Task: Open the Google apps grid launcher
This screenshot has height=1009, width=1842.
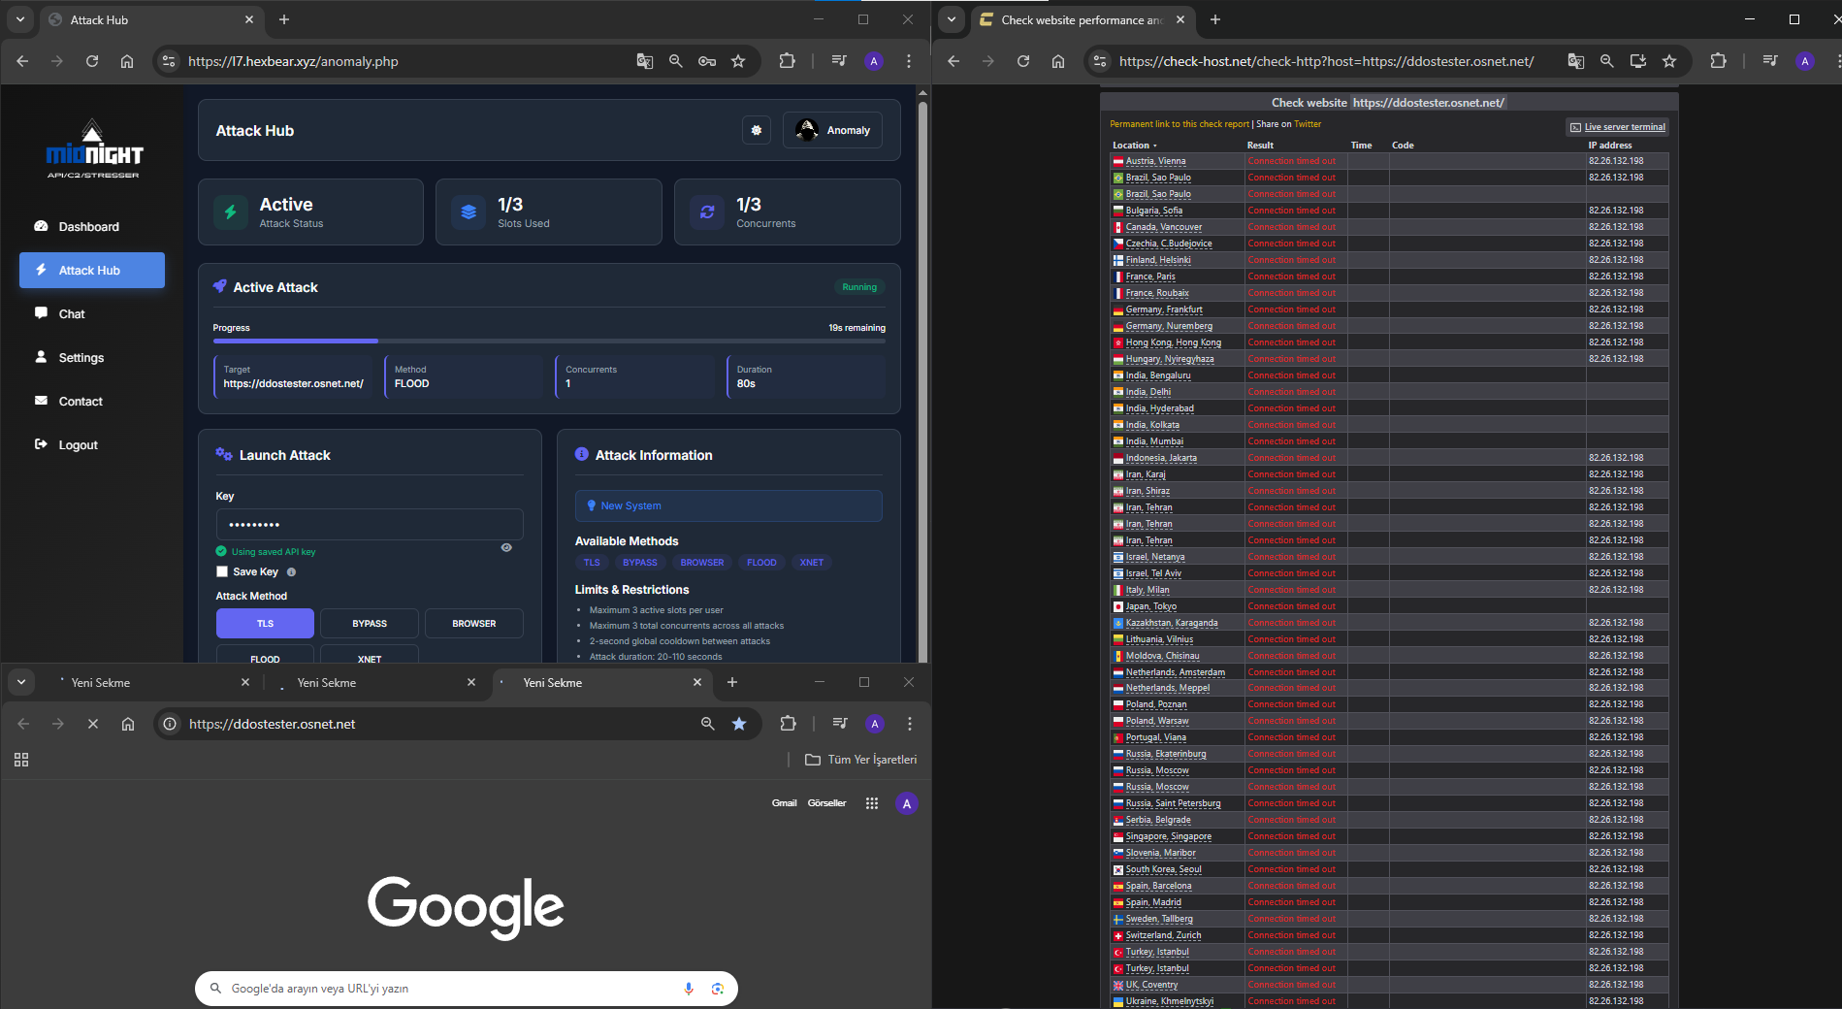Action: [872, 803]
